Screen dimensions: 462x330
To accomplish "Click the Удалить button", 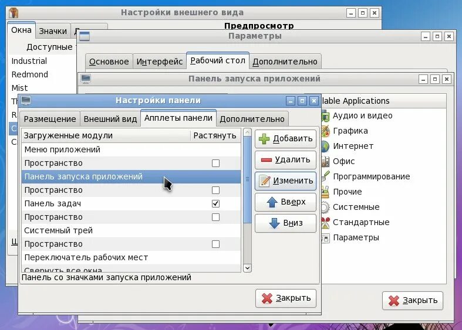I will click(285, 159).
